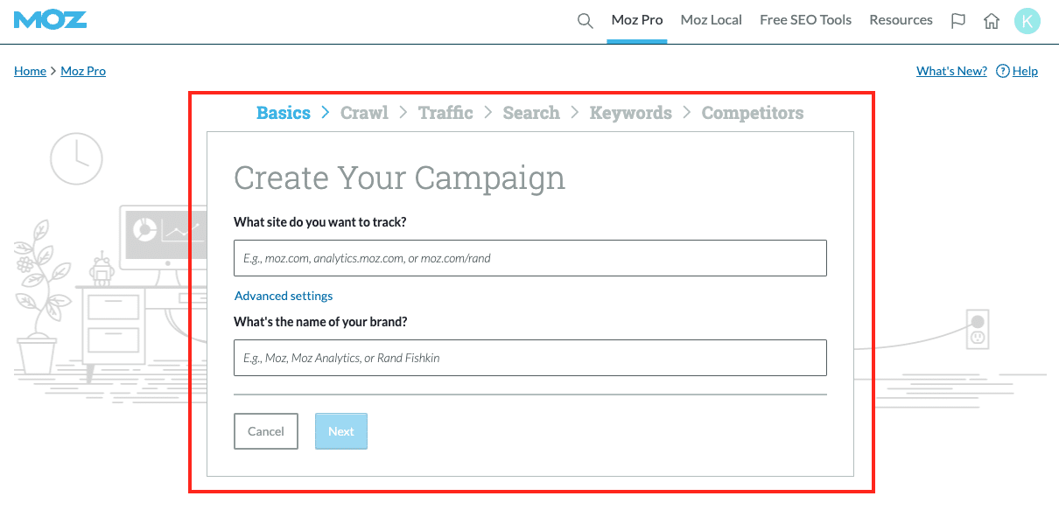The width and height of the screenshot is (1059, 517).
Task: Open the What's New? link
Action: (951, 71)
